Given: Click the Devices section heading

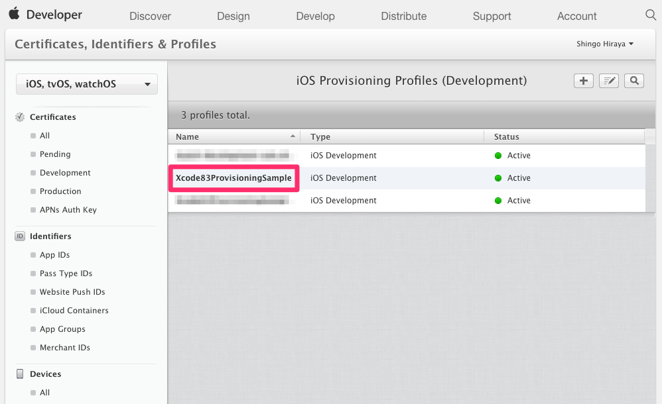Looking at the screenshot, I should (x=45, y=374).
